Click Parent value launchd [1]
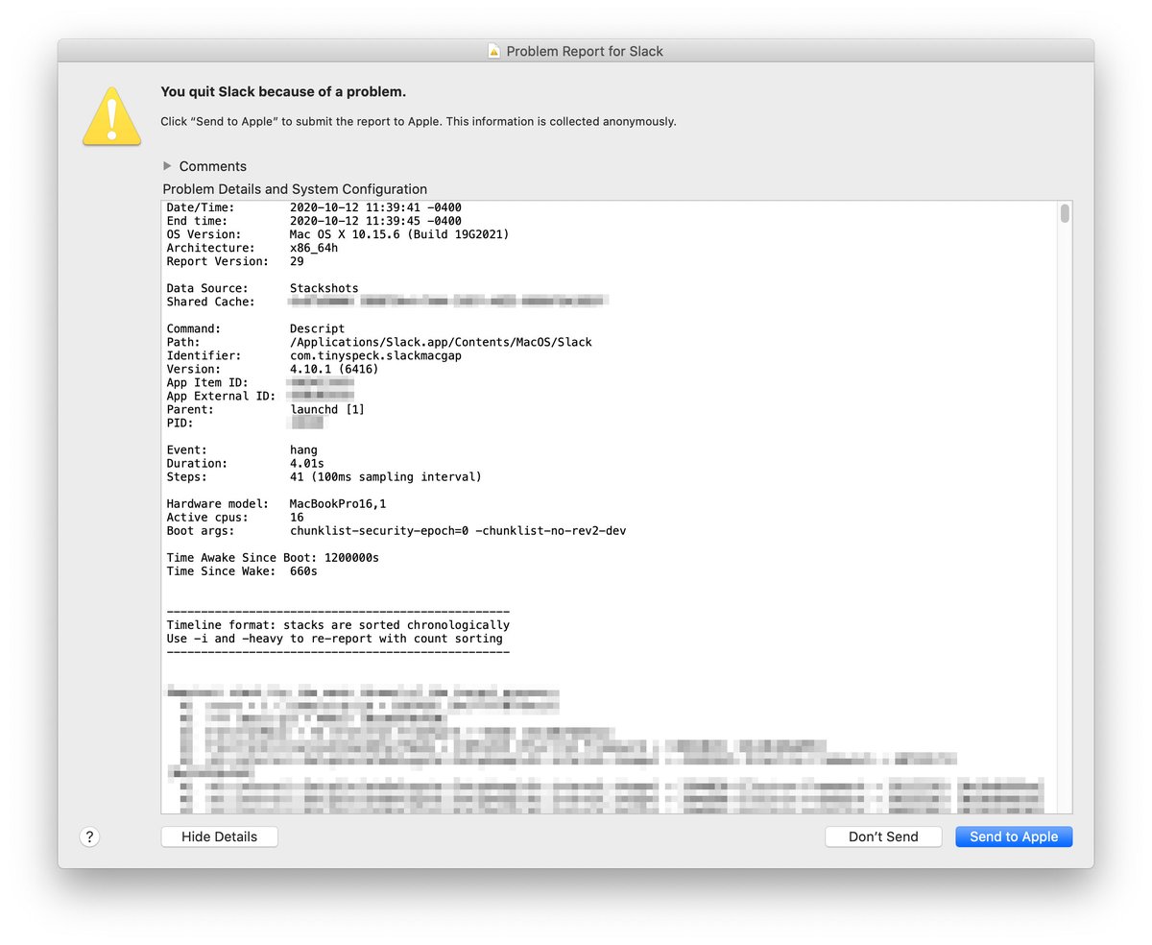This screenshot has width=1152, height=945. point(327,409)
